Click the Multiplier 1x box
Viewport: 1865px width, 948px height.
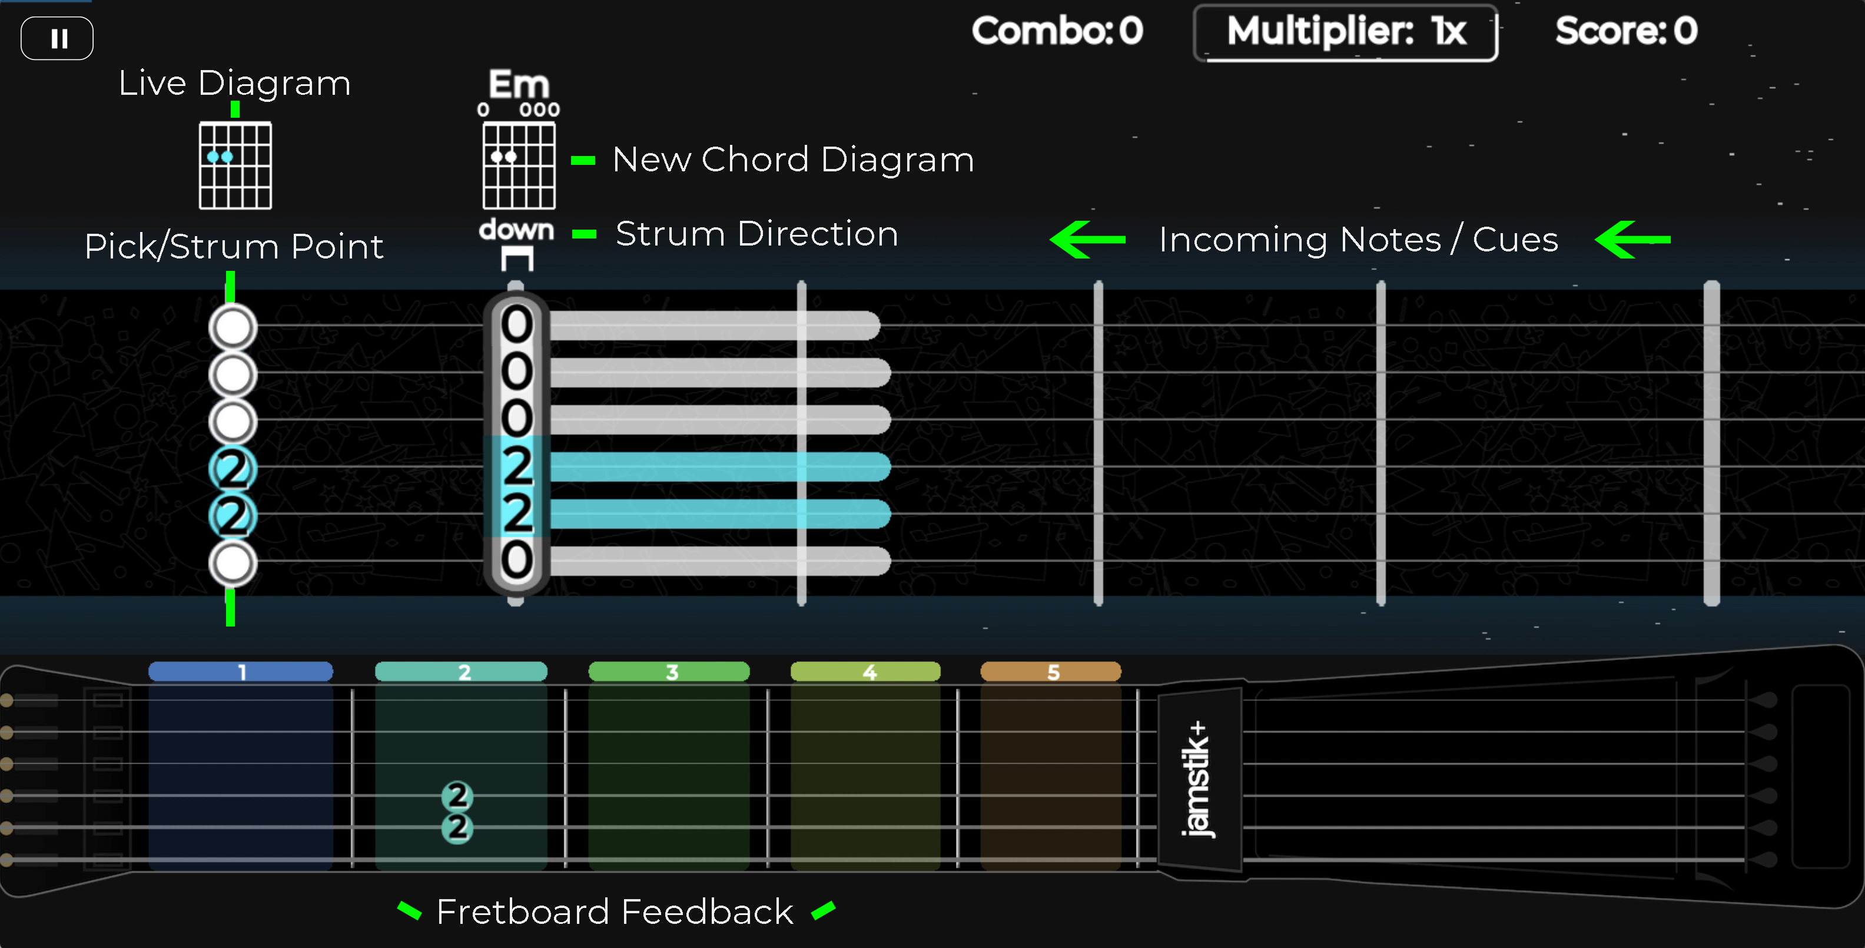tap(1345, 32)
